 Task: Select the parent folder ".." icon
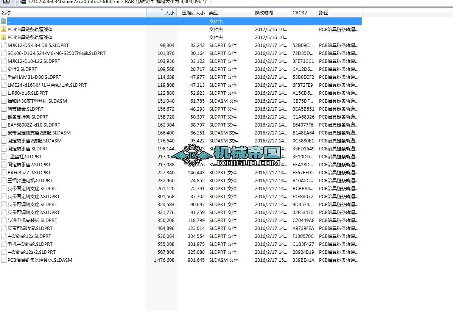pos(3,22)
